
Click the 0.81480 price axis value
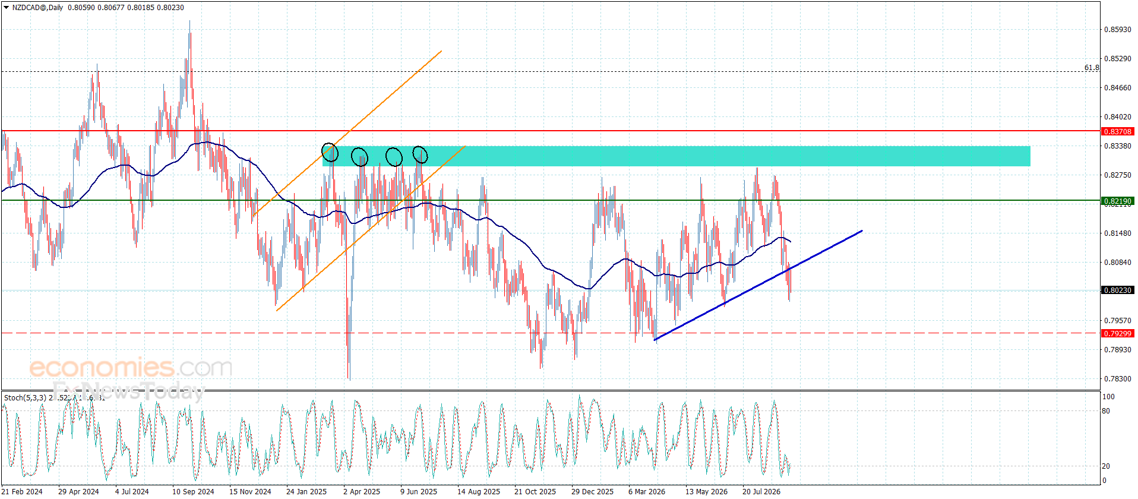point(1117,233)
